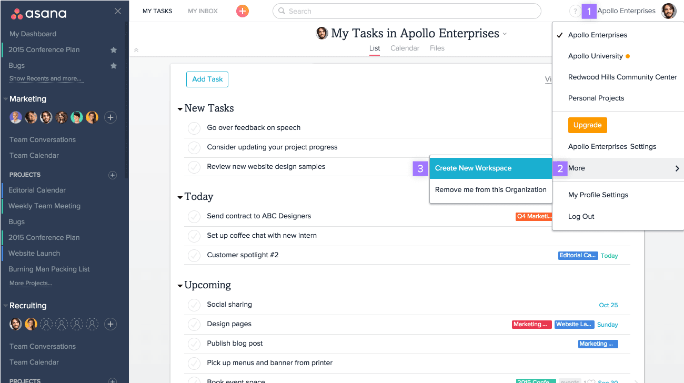Screen dimensions: 684x383
Task: Add a member to the Marketing team
Action: [x=110, y=117]
